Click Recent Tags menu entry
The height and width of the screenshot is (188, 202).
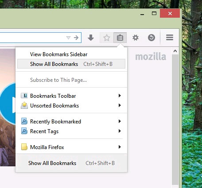71,131
